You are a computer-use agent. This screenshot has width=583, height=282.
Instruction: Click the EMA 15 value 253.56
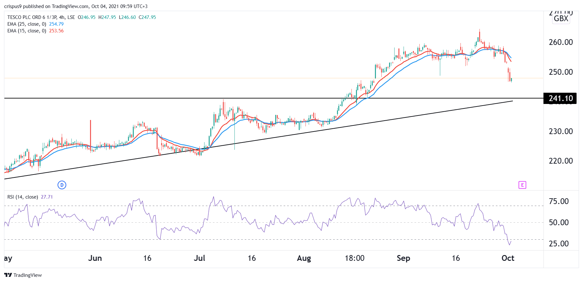[56, 31]
